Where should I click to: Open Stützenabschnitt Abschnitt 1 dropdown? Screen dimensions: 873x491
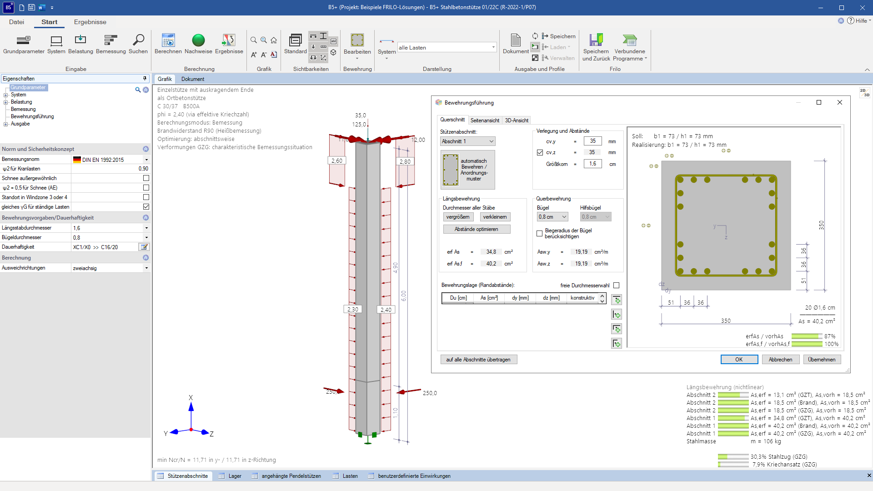click(x=468, y=141)
